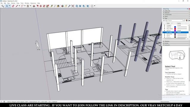Expand the Entity Info panel
The image size is (190, 107).
click(x=176, y=11)
